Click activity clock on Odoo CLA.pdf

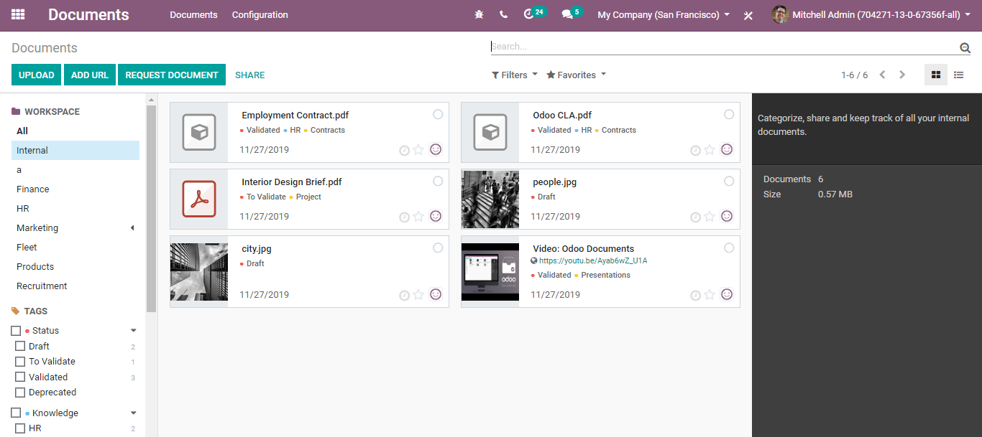pos(695,150)
